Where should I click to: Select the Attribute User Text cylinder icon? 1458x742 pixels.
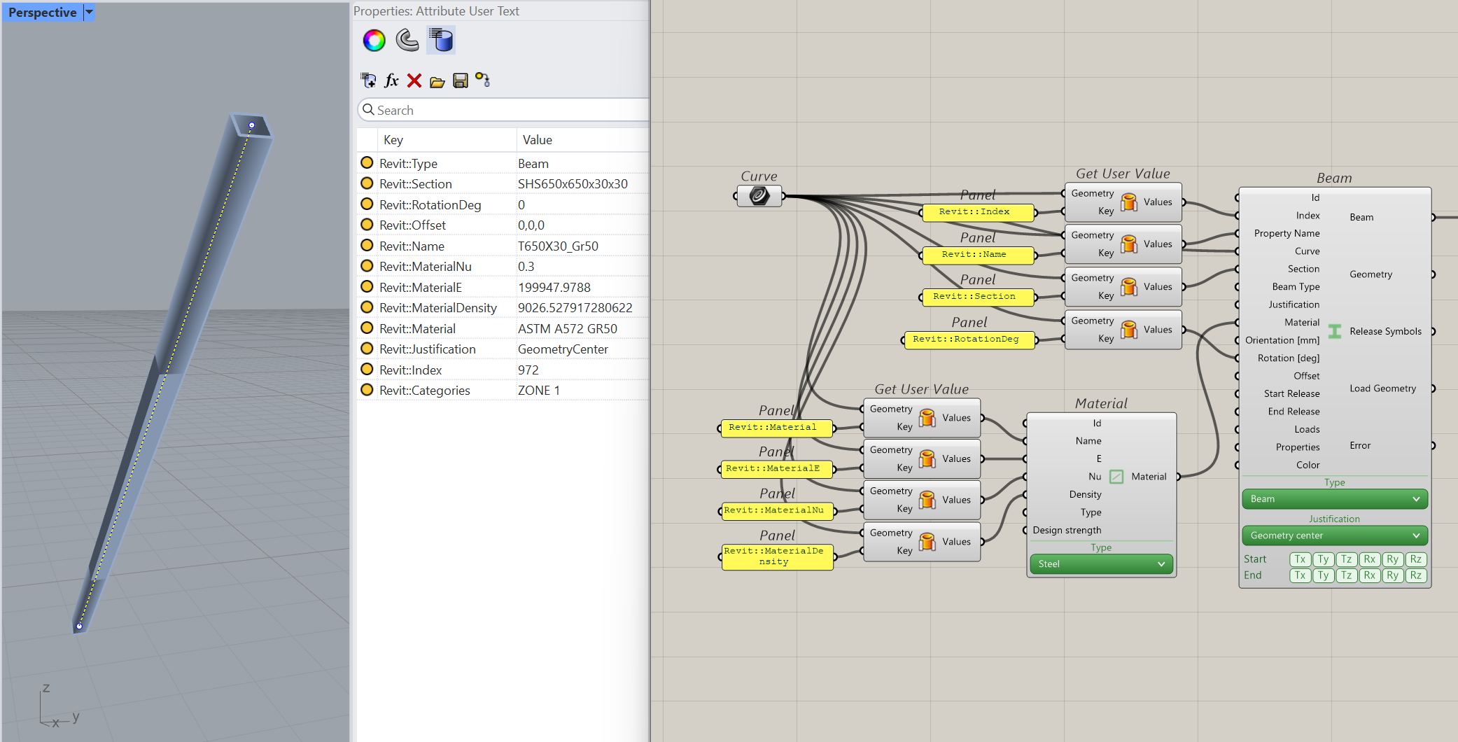click(x=441, y=41)
